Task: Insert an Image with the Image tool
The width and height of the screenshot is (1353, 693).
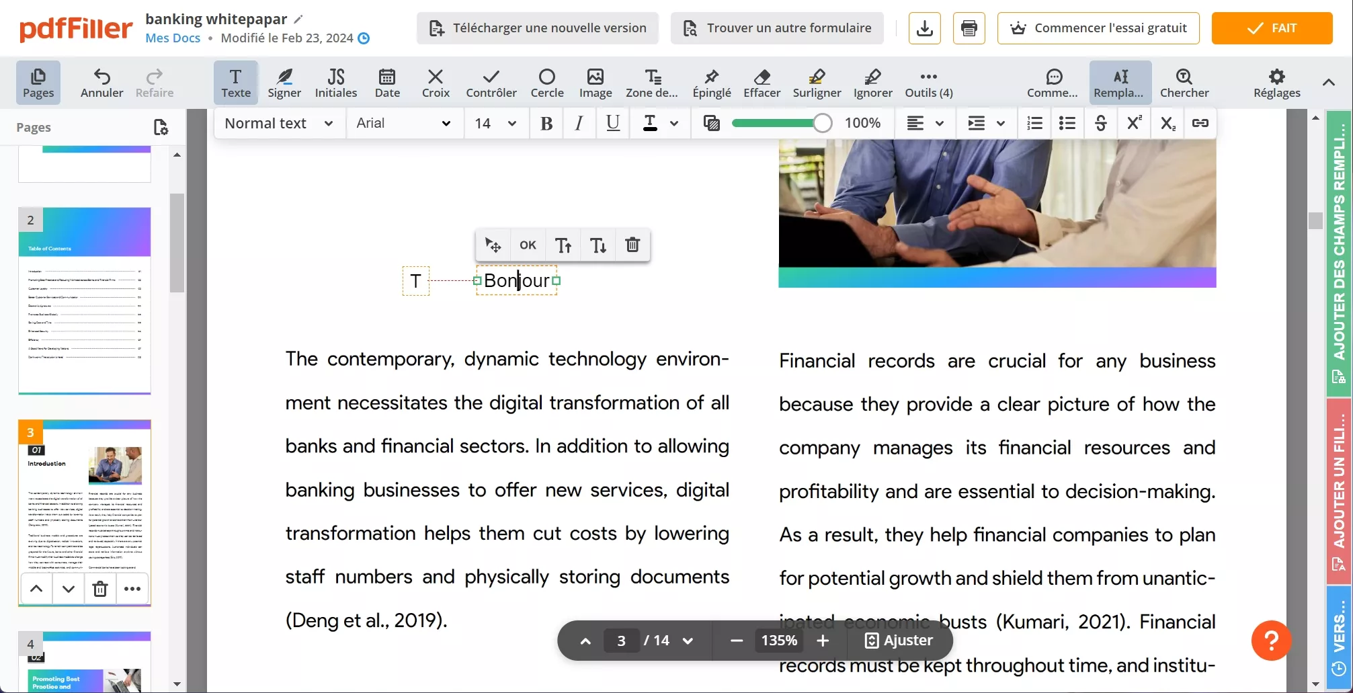Action: click(x=594, y=82)
